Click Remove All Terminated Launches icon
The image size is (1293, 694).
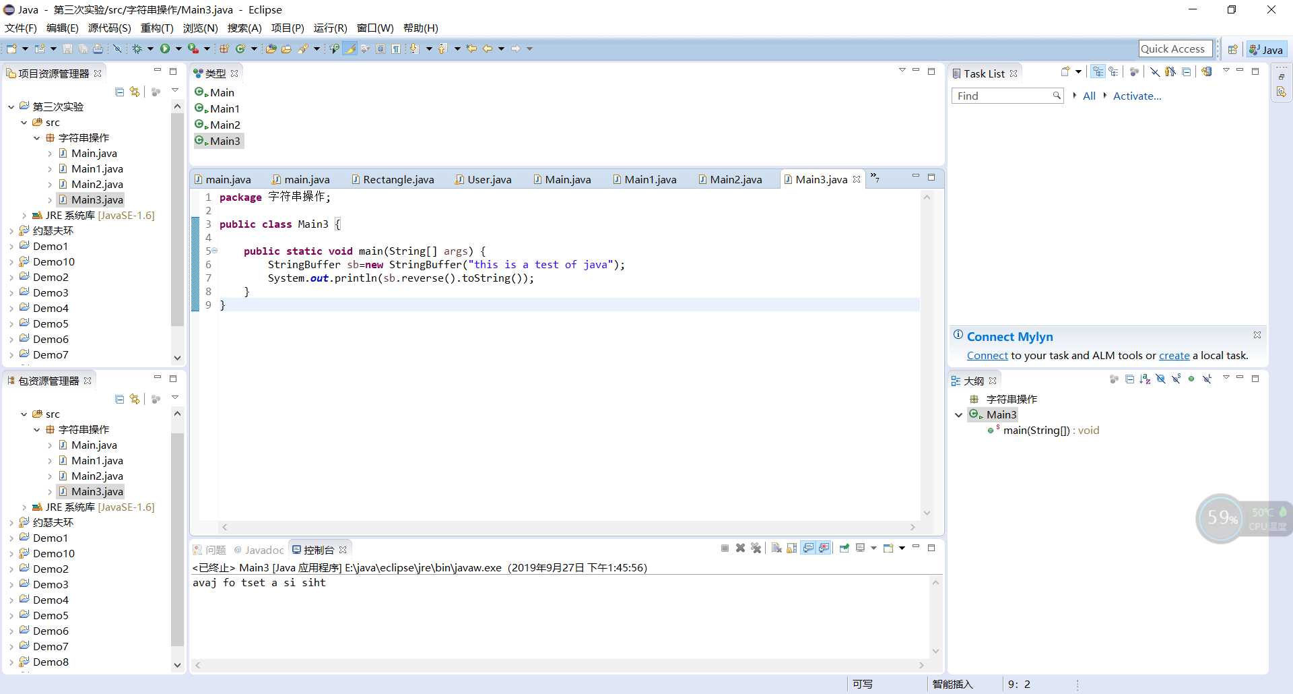tap(756, 548)
